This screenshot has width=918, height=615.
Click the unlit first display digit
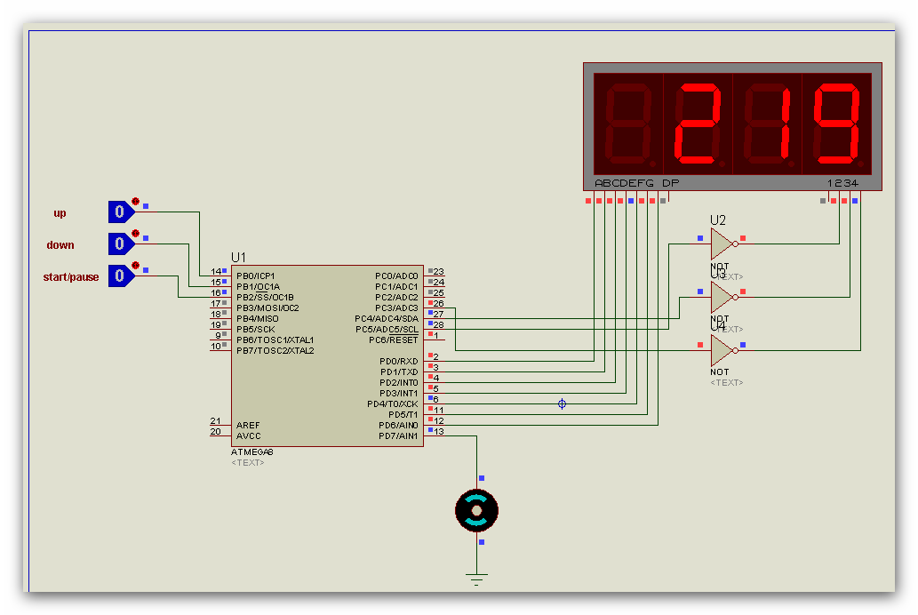(627, 124)
